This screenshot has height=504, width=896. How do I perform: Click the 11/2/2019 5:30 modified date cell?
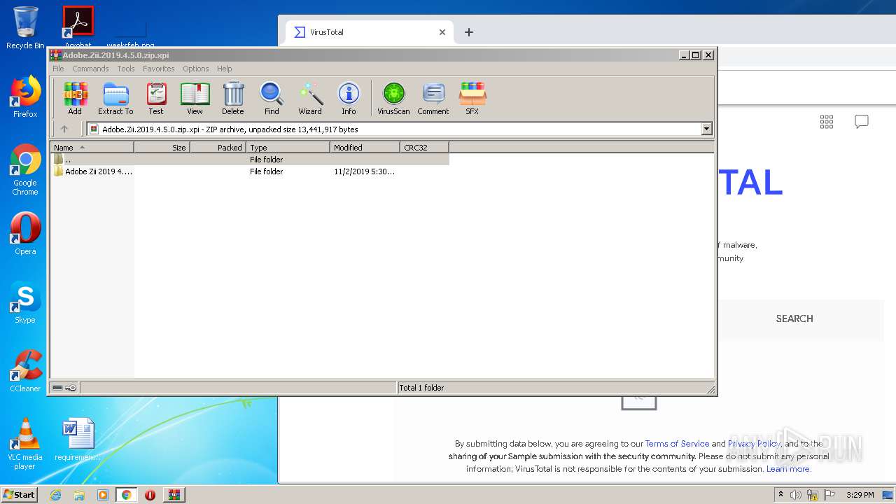pos(364,171)
